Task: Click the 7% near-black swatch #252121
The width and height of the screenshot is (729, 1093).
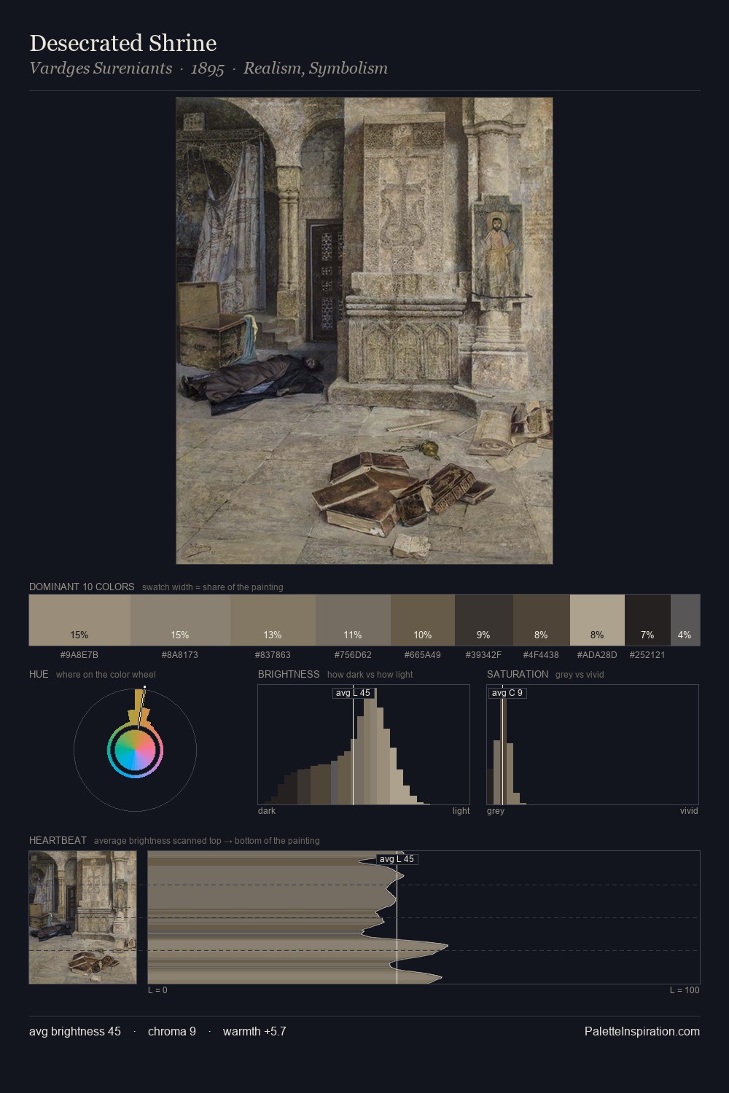Action: point(647,620)
